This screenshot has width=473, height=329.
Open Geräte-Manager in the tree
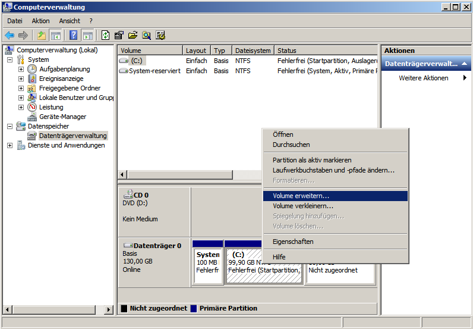point(62,117)
